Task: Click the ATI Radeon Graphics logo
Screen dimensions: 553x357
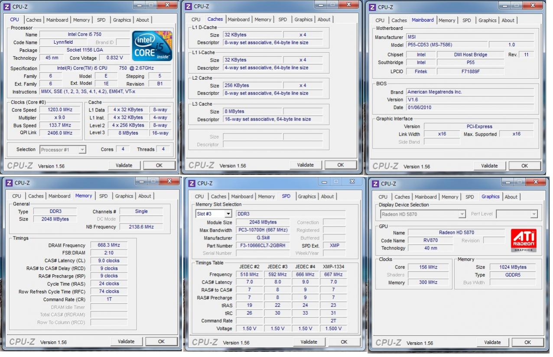Action: click(x=524, y=240)
